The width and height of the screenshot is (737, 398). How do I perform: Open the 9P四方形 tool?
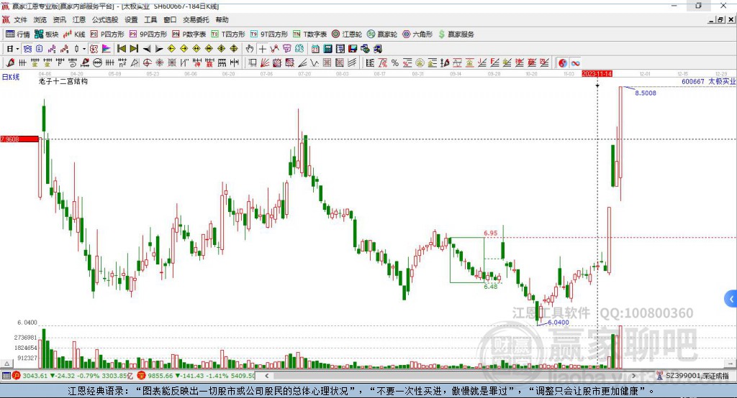[148, 34]
